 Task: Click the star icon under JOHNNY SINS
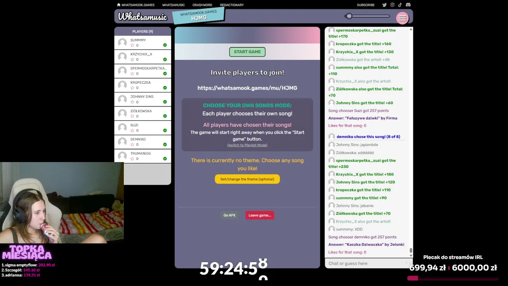(133, 102)
